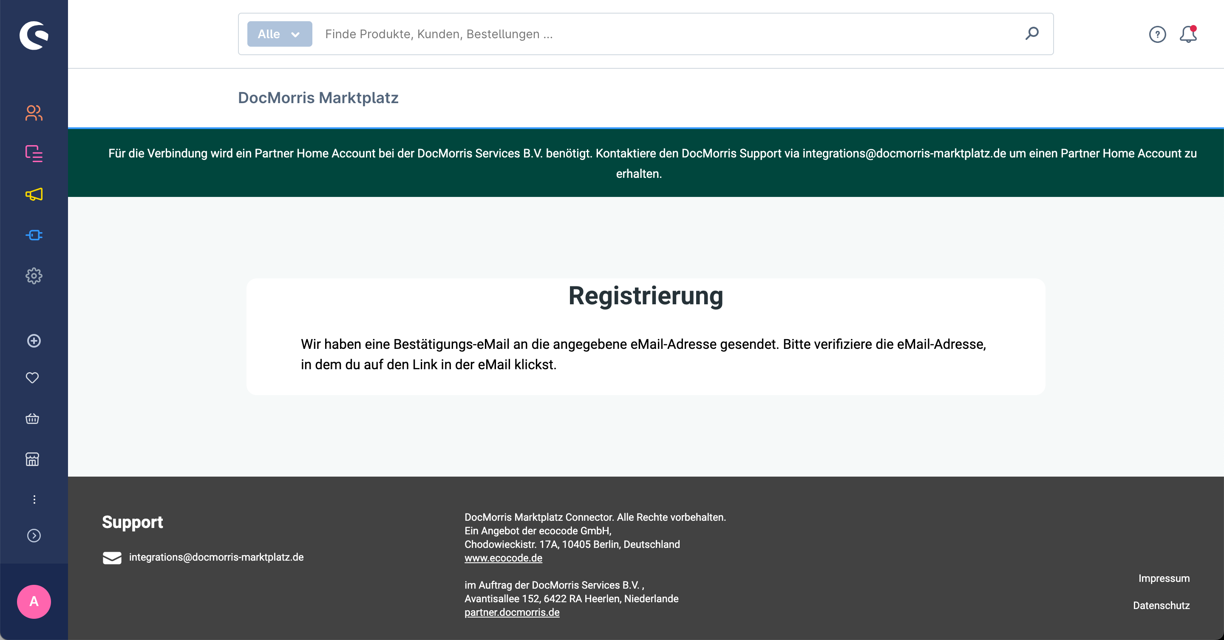The width and height of the screenshot is (1224, 640).
Task: Open the Marketing megaphone icon
Action: pyautogui.click(x=34, y=194)
